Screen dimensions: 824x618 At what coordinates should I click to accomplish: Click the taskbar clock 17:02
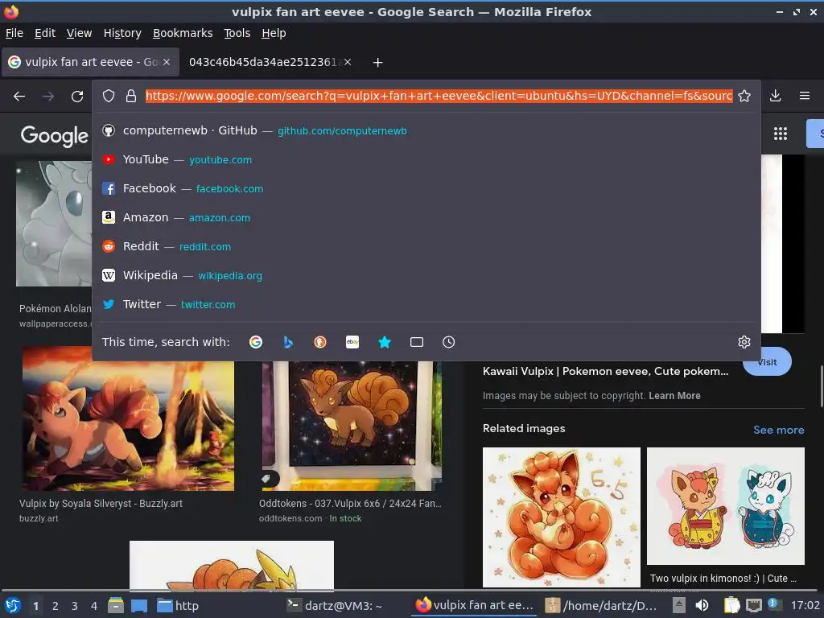pyautogui.click(x=805, y=605)
